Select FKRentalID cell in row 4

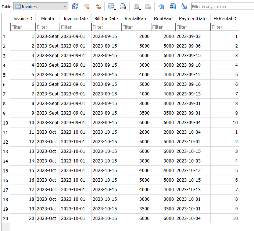point(225,65)
